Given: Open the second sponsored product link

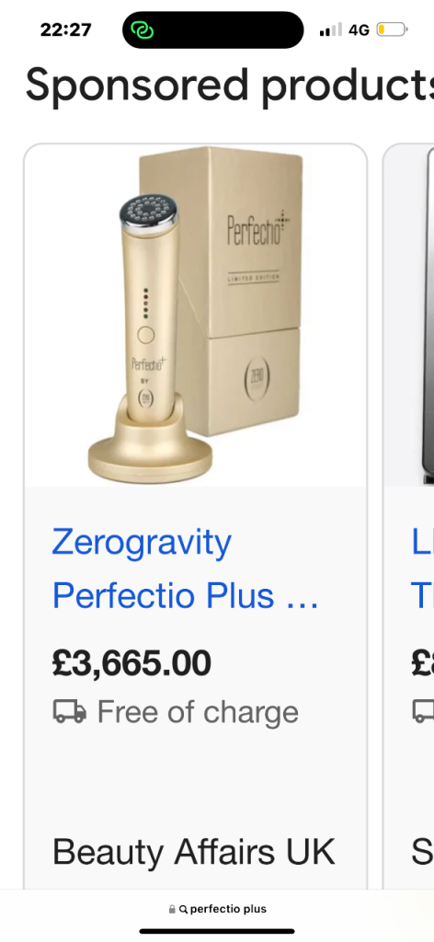Looking at the screenshot, I should [x=423, y=569].
